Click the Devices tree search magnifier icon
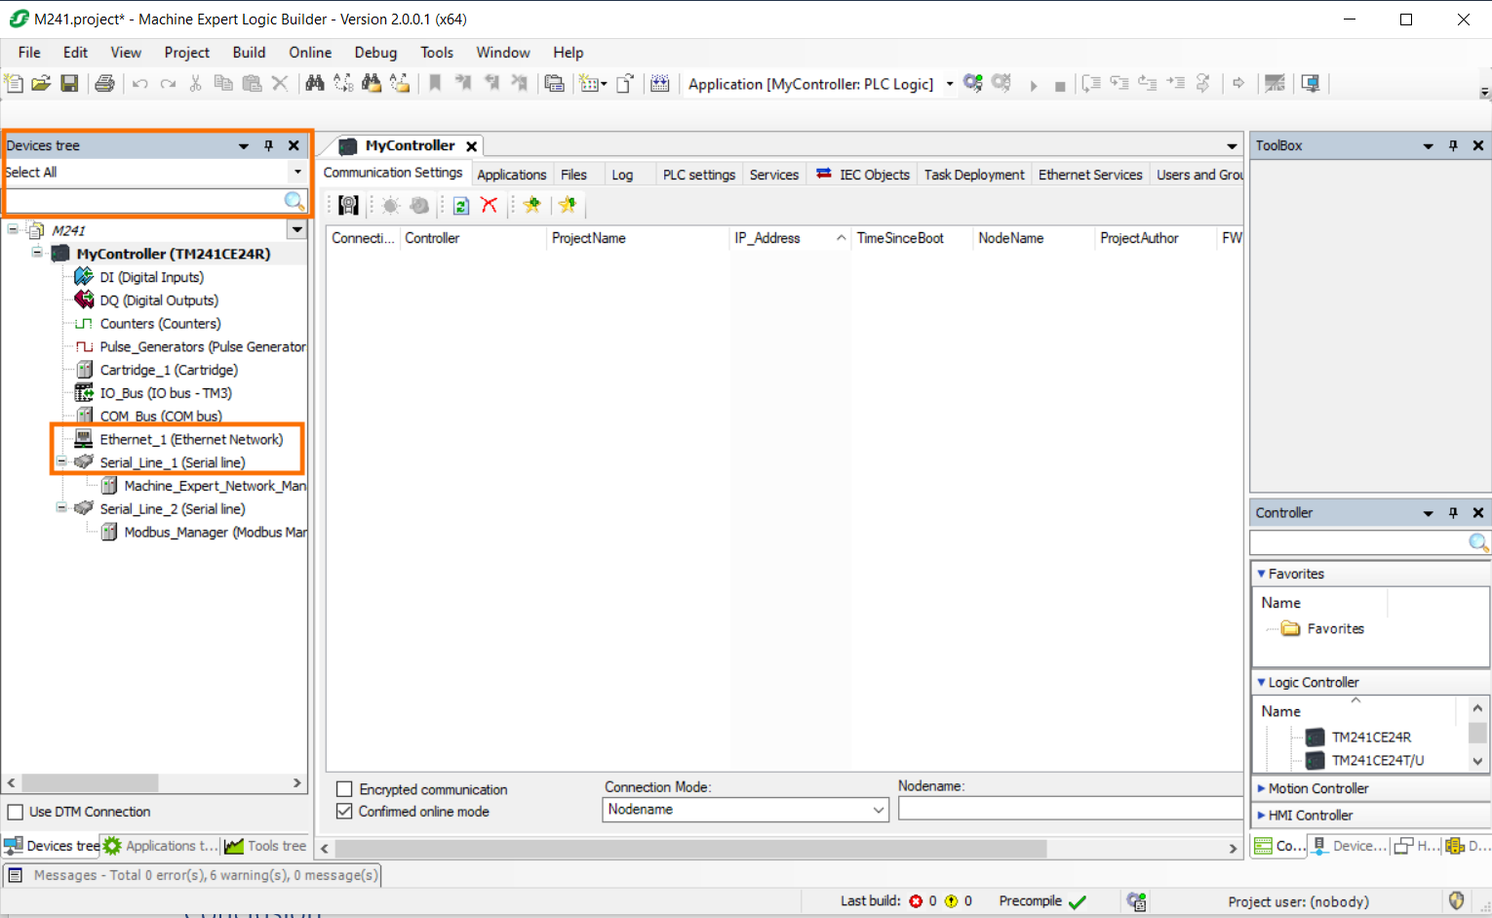This screenshot has height=918, width=1492. [294, 201]
